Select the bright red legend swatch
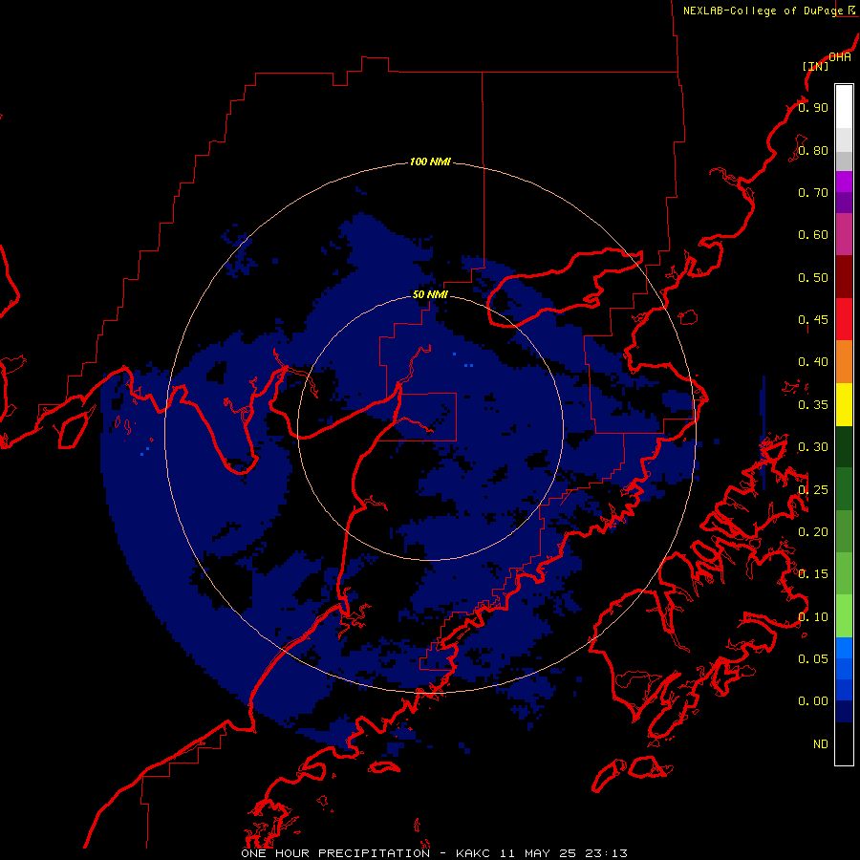The width and height of the screenshot is (860, 860). (x=844, y=319)
